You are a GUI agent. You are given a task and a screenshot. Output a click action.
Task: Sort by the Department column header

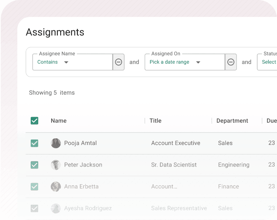[232, 121]
